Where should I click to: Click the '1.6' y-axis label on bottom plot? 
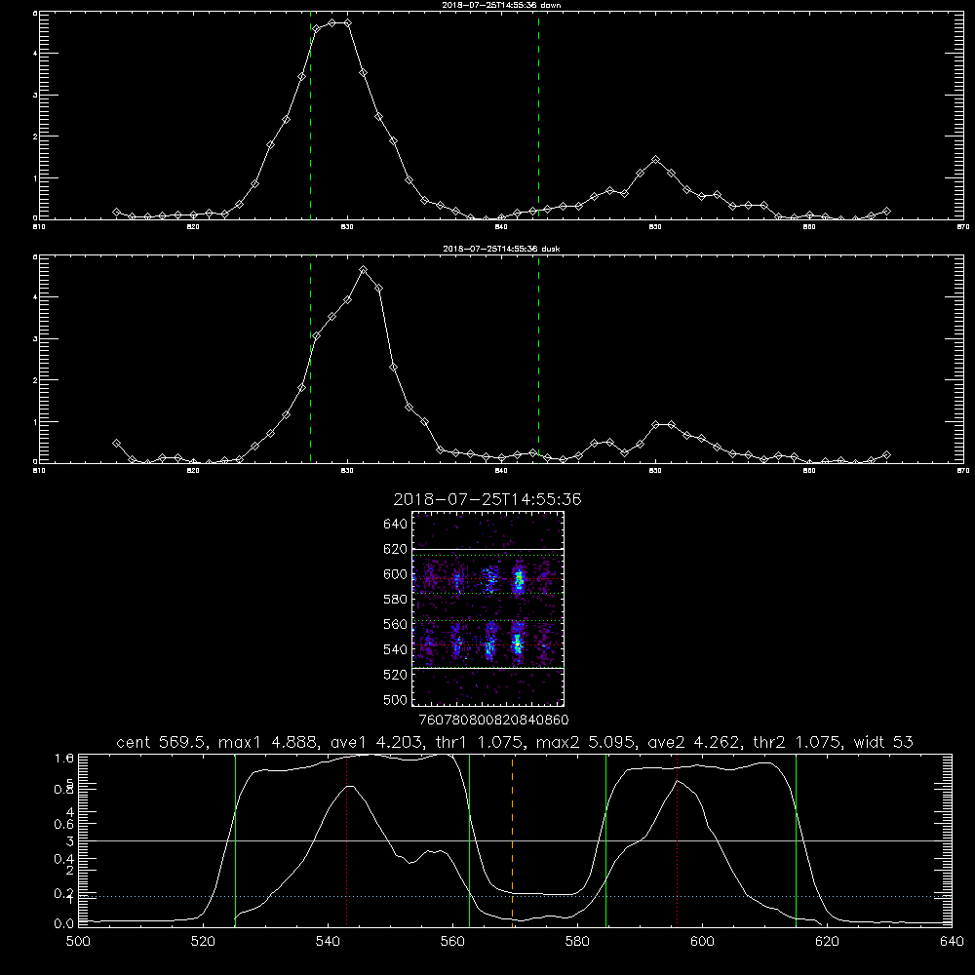point(64,759)
